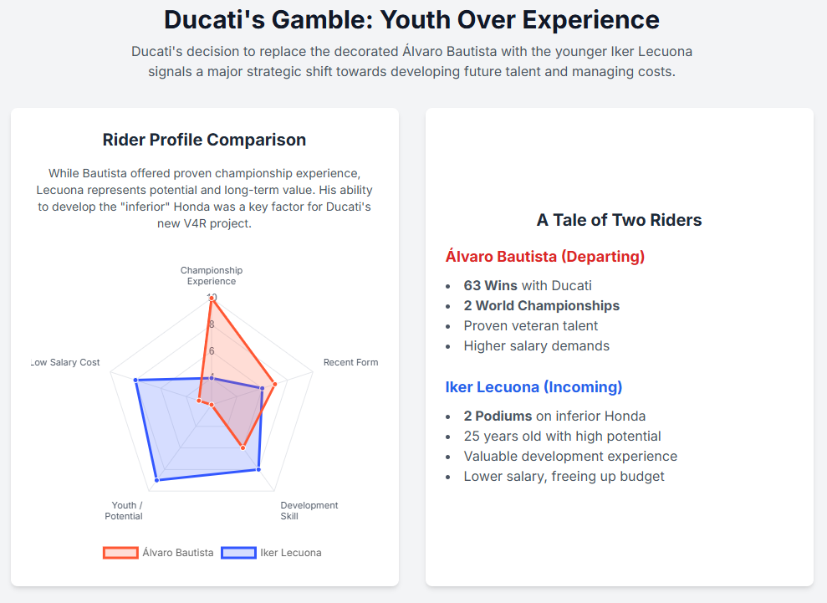Select the Low Salary Cost axis label

pyautogui.click(x=65, y=363)
